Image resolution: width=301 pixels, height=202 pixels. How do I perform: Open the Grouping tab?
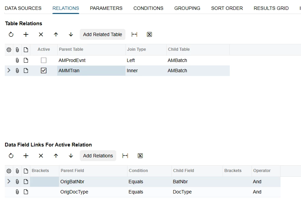pos(187,8)
